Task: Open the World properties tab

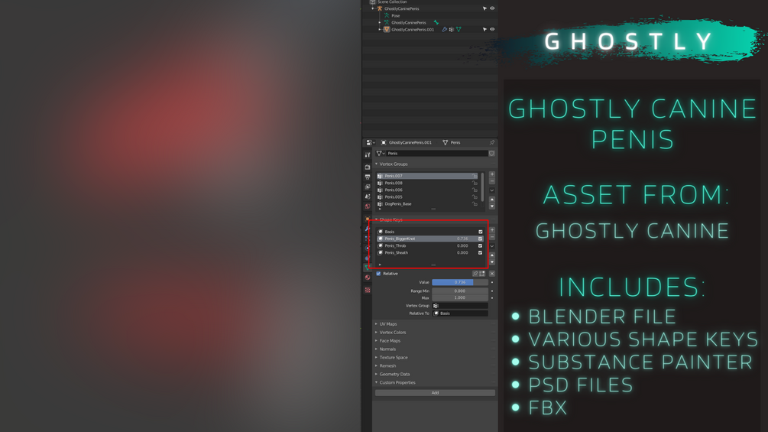Action: point(368,206)
